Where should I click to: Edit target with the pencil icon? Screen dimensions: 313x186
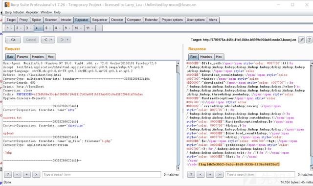(x=301, y=40)
